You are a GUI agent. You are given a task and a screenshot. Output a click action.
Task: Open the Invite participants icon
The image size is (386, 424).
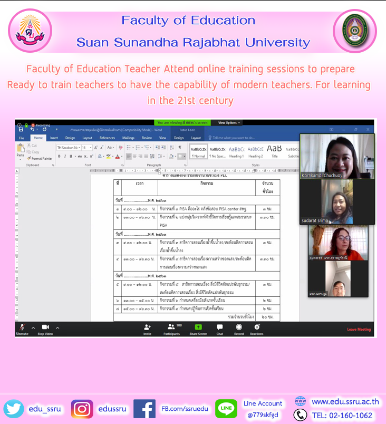click(x=147, y=327)
